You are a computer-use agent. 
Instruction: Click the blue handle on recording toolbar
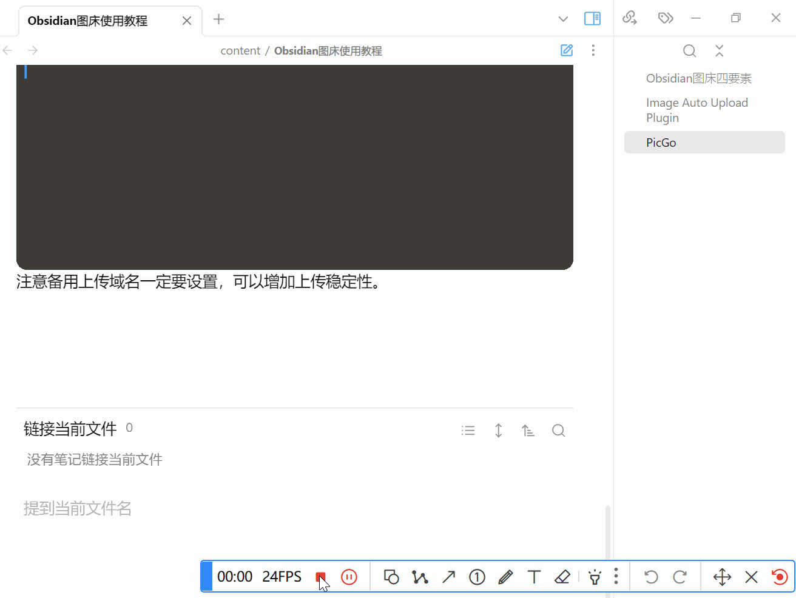coord(206,576)
